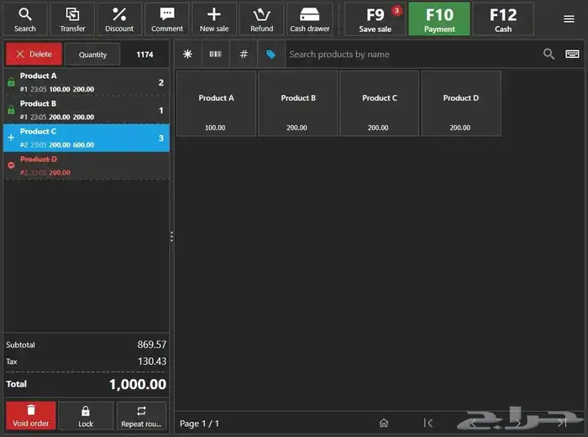
Task: Add a Comment to the order
Action: click(167, 18)
